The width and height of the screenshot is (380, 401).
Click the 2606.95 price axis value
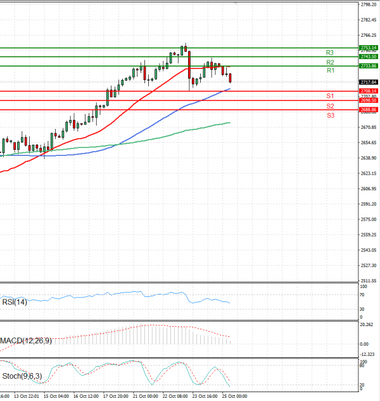[x=368, y=188]
